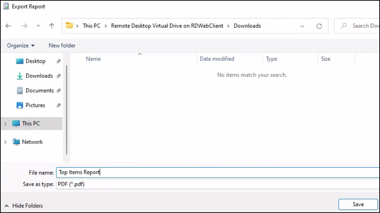This screenshot has width=380, height=213.
Task: Click New folder in the toolbar
Action: tap(62, 45)
